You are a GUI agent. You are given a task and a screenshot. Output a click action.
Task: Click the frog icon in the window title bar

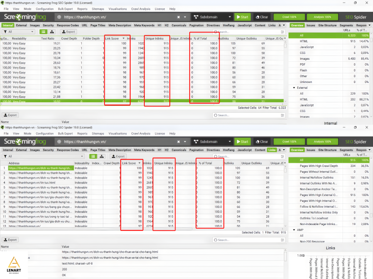click(3, 2)
